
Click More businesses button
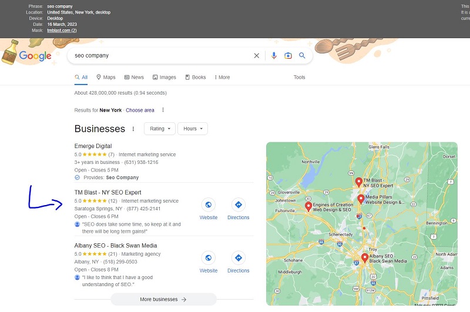pos(163,300)
